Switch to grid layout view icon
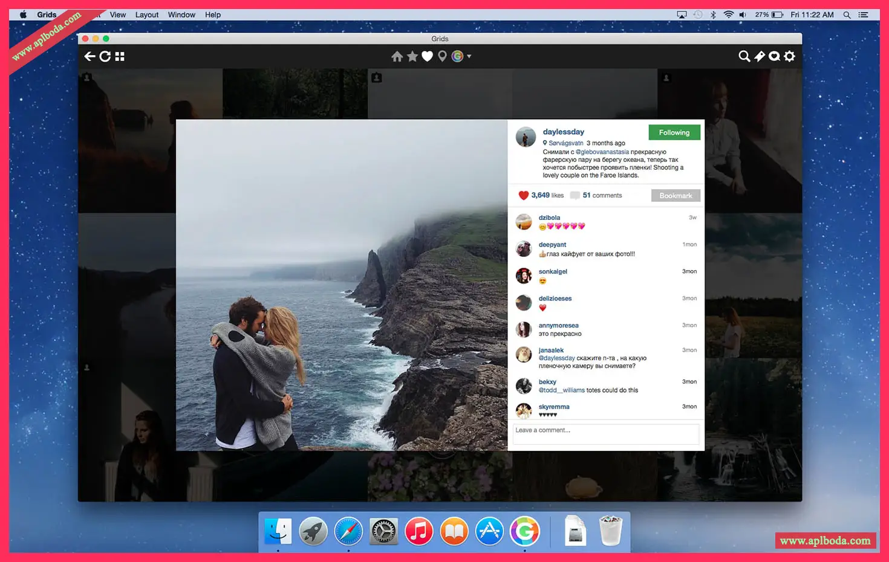 120,56
